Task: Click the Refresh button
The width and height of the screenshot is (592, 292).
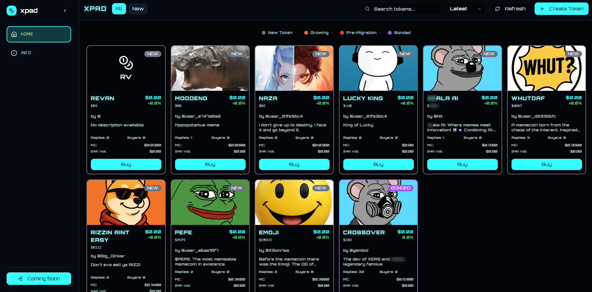Action: point(510,9)
